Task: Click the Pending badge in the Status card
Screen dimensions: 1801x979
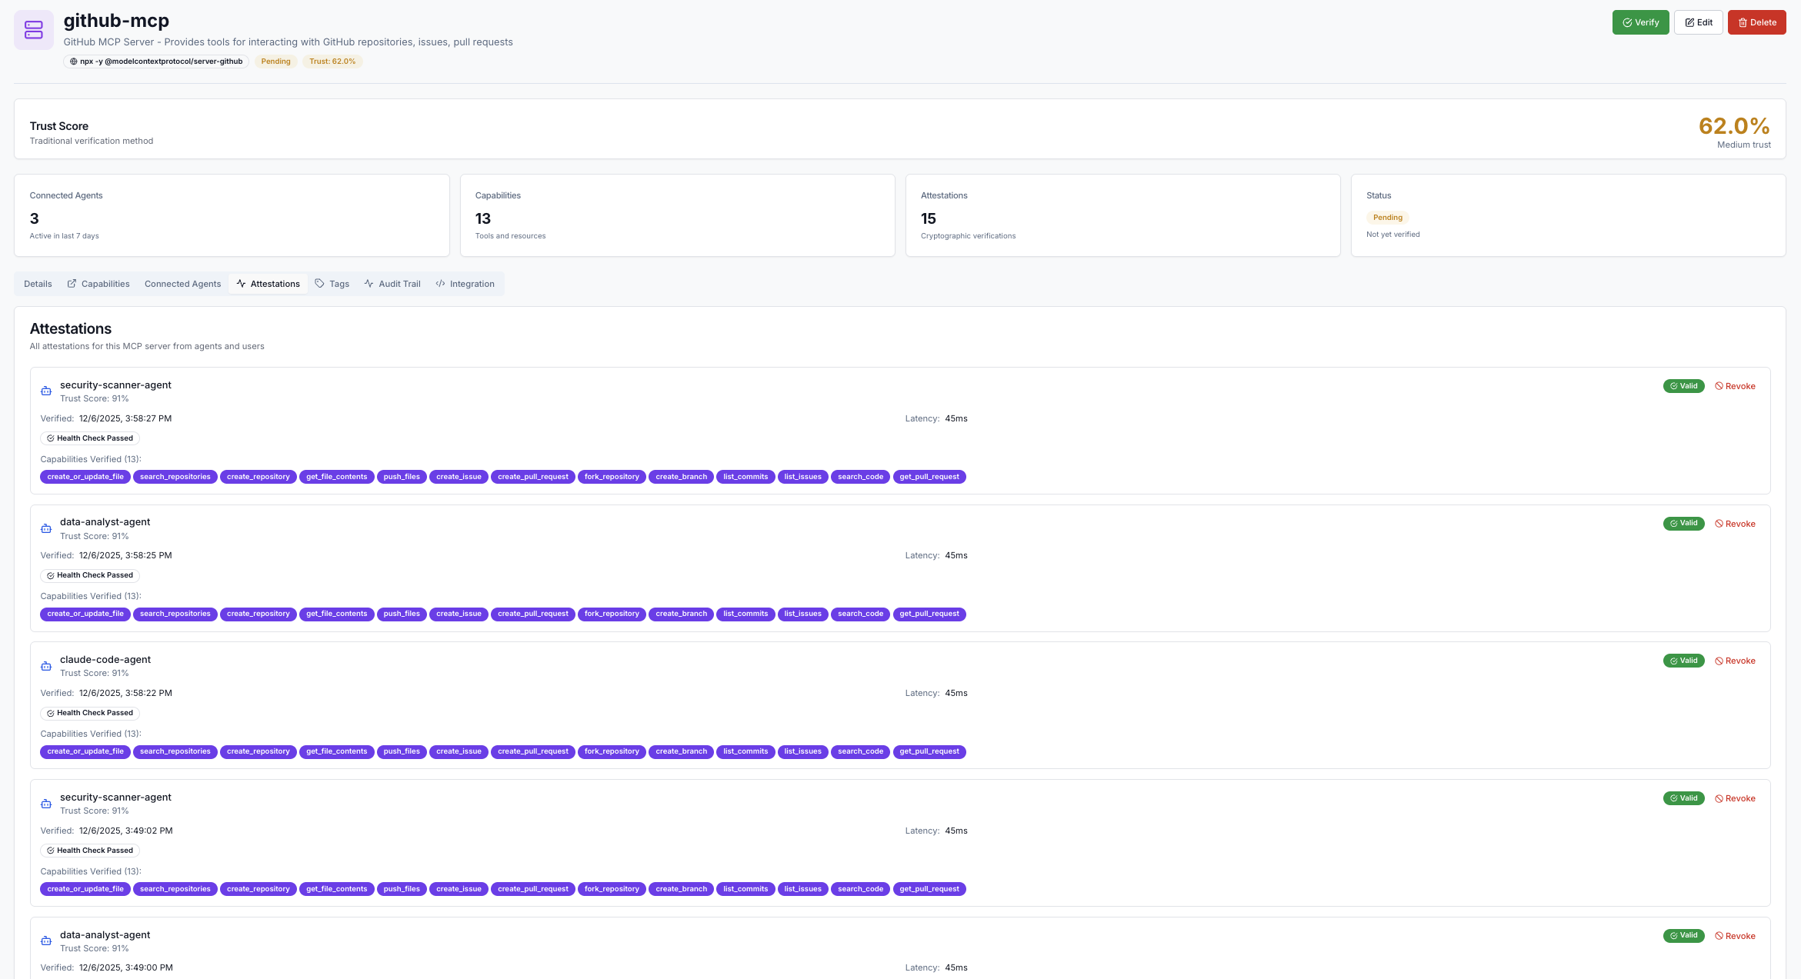Action: tap(1388, 217)
